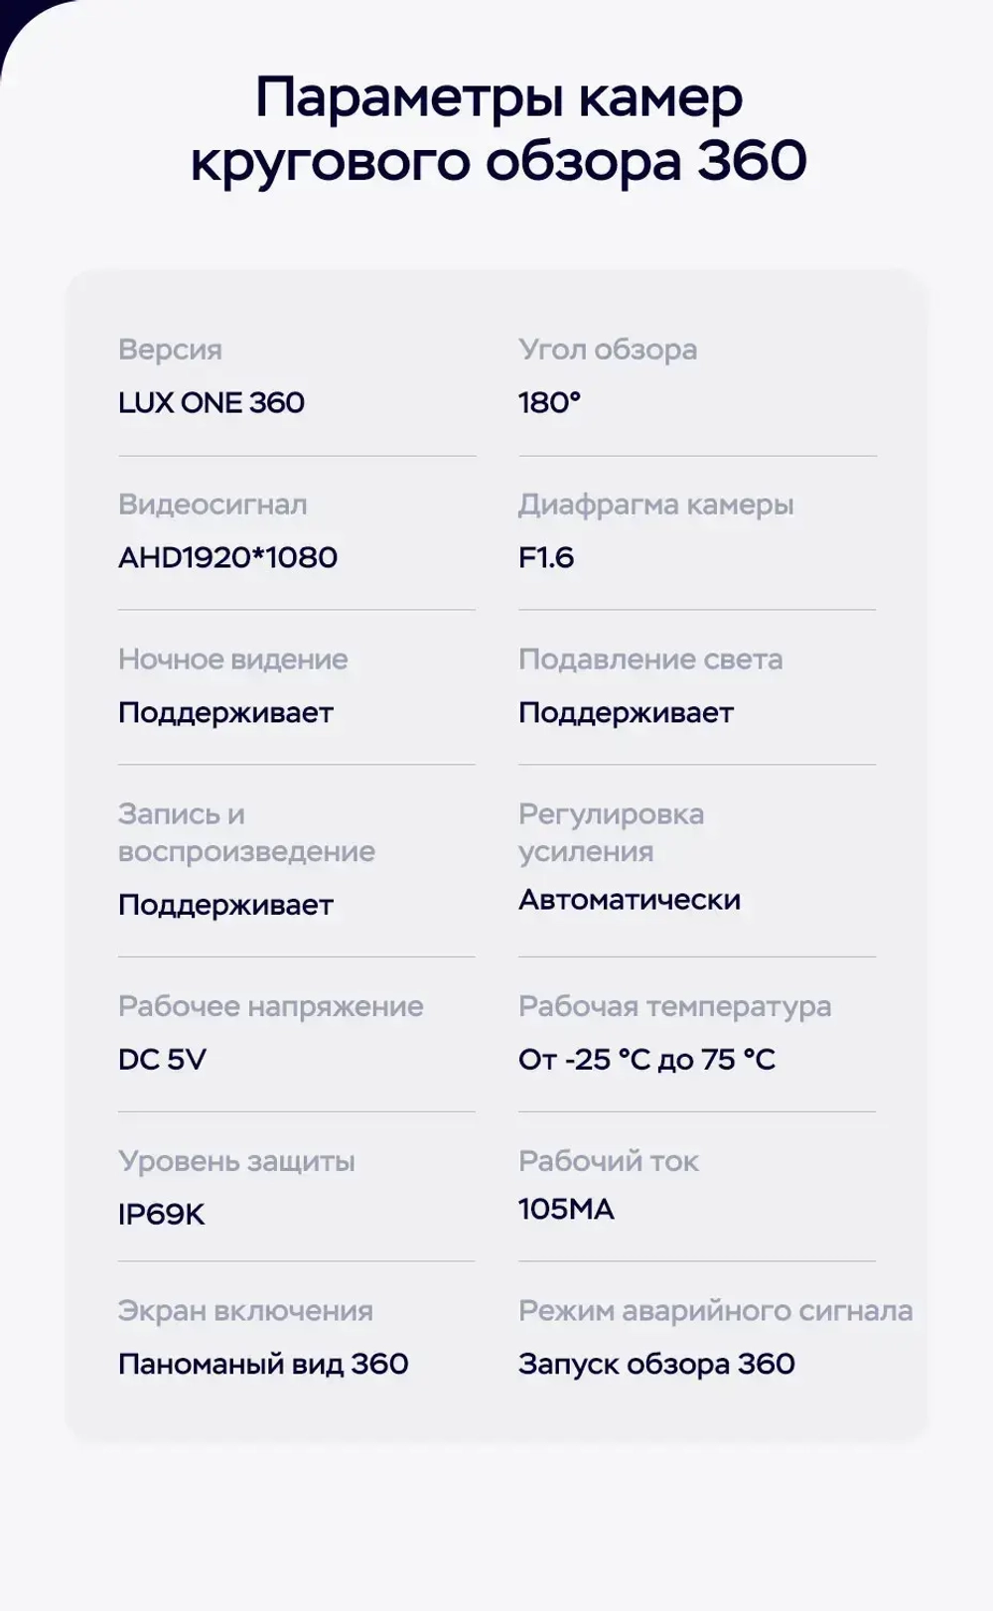Select the "От -25 °C до 75 °C" value
The image size is (993, 1611).
646,1060
